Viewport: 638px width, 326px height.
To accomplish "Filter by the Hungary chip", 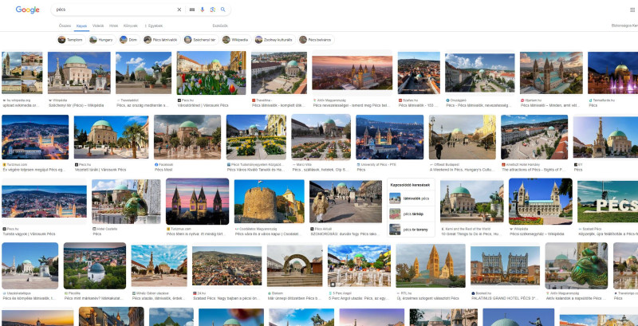I will (x=102, y=40).
